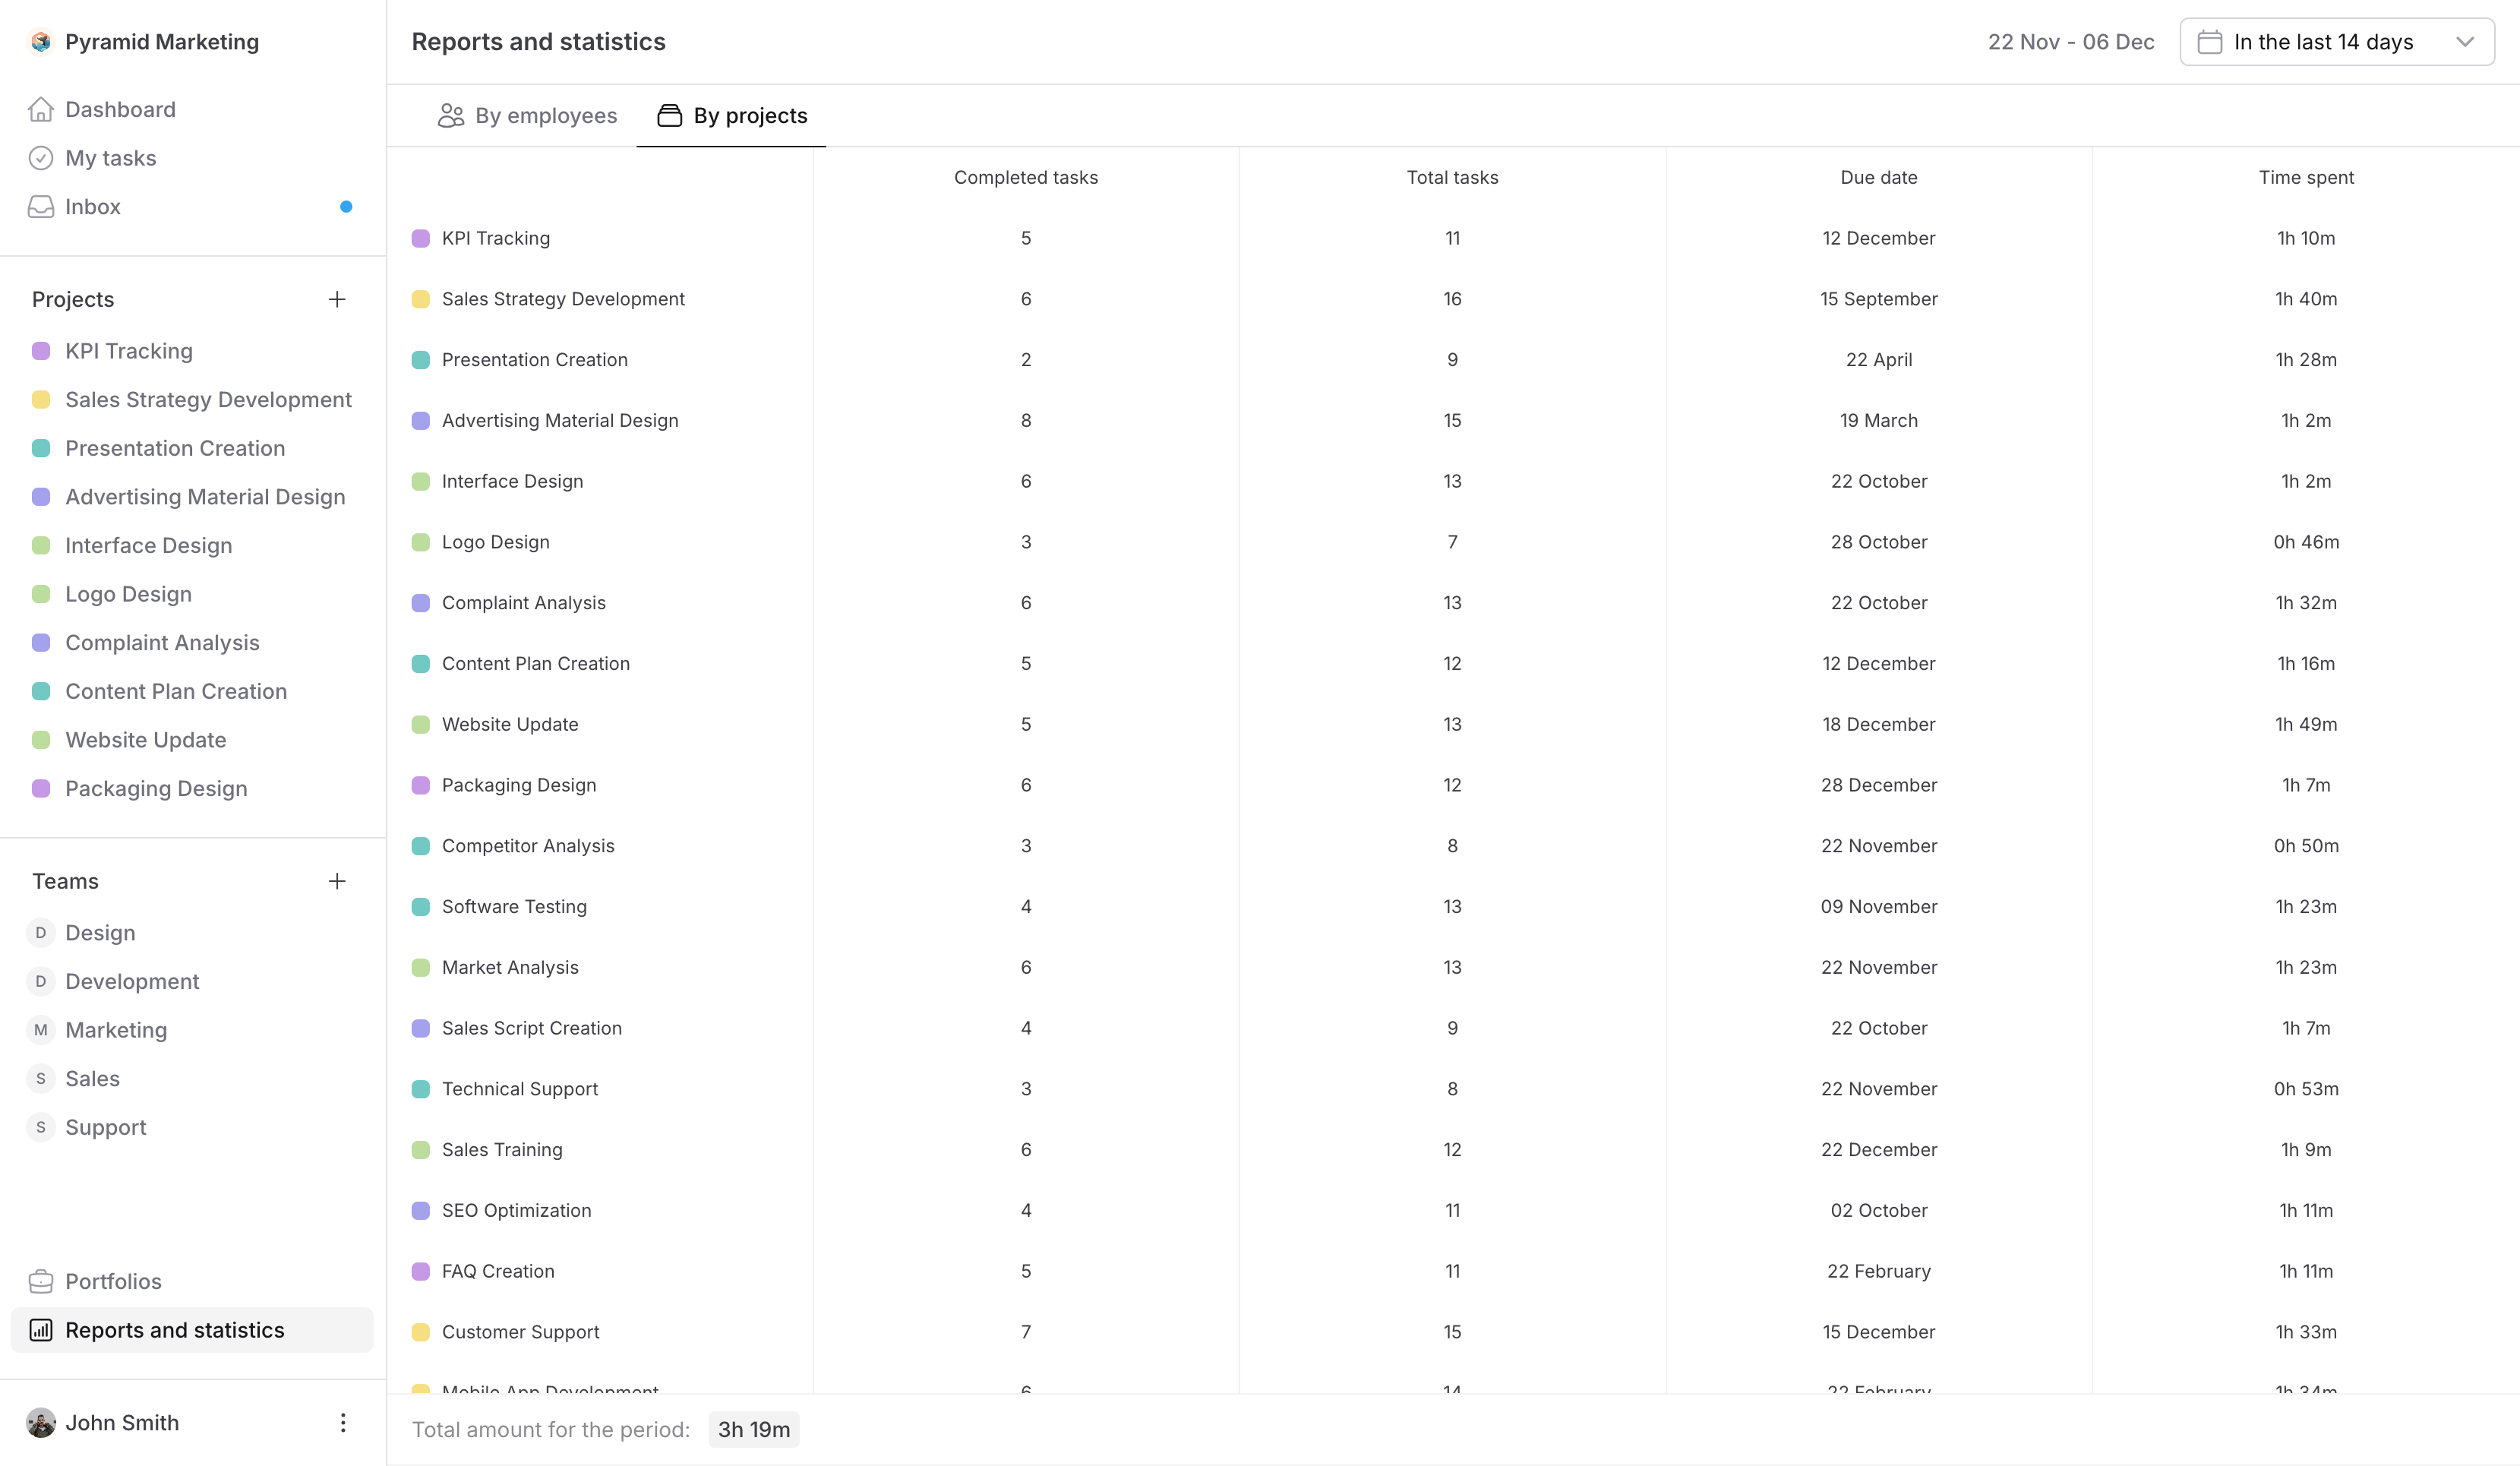Click the purple color dot beside KPI Tracking
This screenshot has height=1466, width=2520.
[40, 350]
